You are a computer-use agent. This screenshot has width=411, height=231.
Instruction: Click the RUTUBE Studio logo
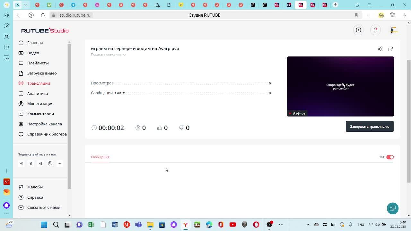(x=45, y=30)
